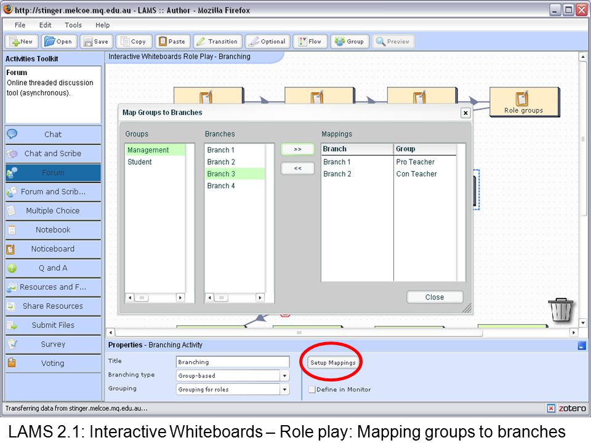Screen dimensions: 591x443
Task: Open the Flow toolbar option
Action: point(310,41)
